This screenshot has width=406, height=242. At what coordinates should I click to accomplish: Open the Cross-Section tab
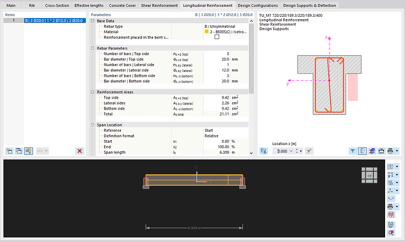pyautogui.click(x=57, y=5)
